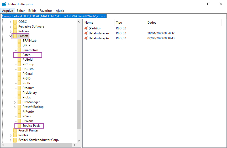This screenshot has height=148, width=227.
Task: Open the Arquivo menu
Action: click(8, 11)
